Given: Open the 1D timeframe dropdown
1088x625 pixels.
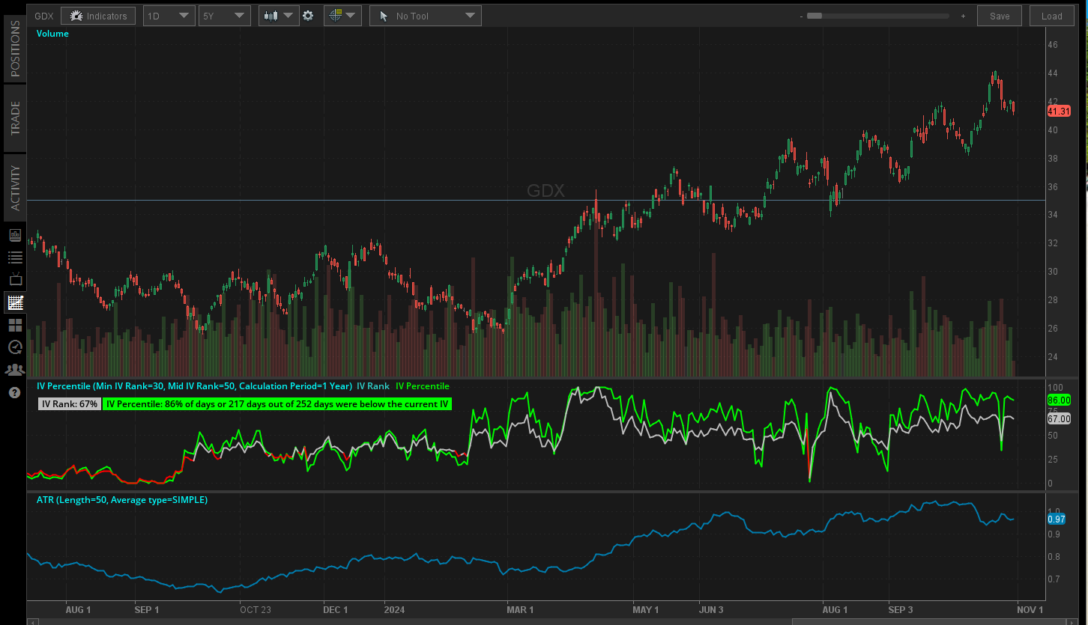Looking at the screenshot, I should click(x=169, y=15).
